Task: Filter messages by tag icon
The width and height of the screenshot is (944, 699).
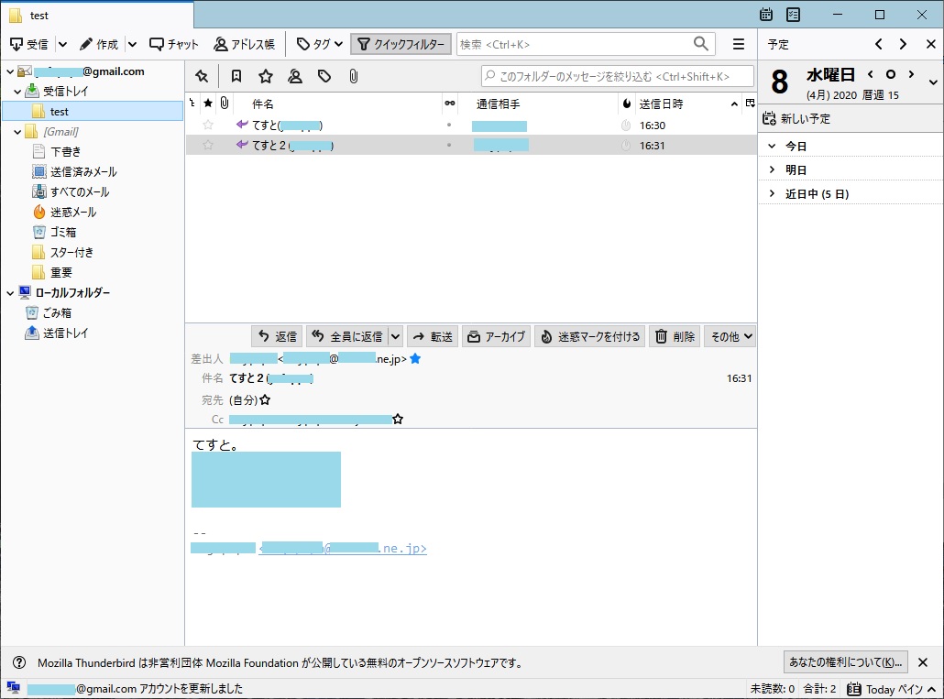Action: 324,76
